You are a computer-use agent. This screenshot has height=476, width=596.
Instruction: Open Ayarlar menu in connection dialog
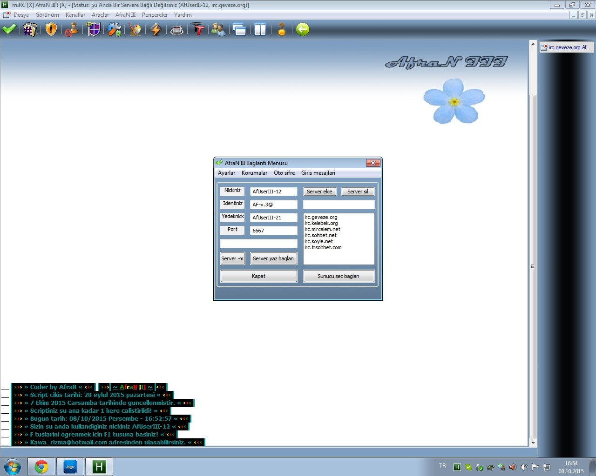point(227,173)
